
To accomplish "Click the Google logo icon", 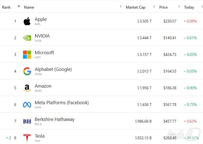I will point(27,71).
